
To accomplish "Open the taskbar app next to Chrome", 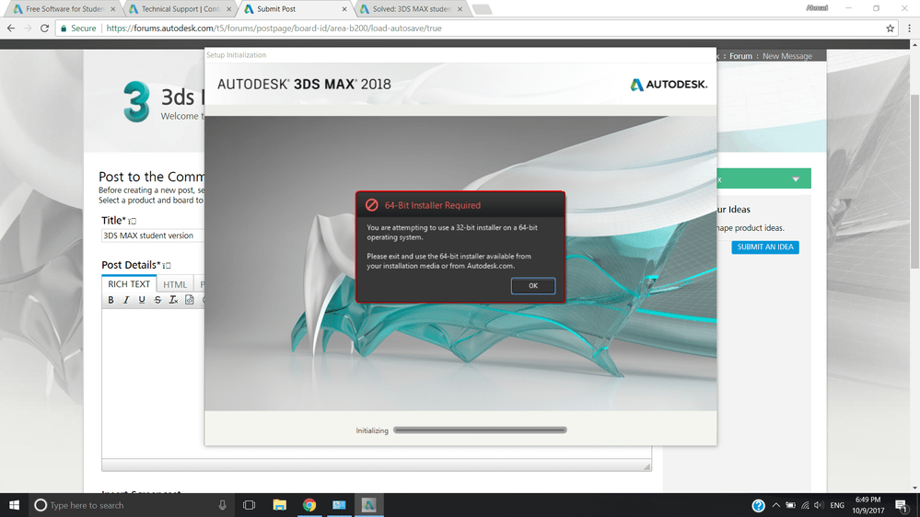I will coord(339,505).
